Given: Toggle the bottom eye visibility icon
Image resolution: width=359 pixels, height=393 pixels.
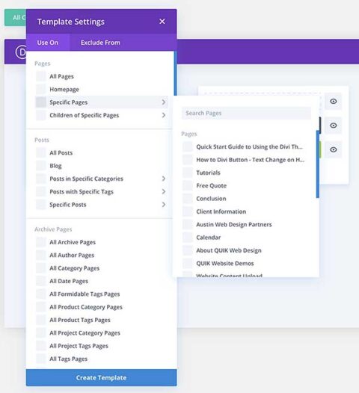Looking at the screenshot, I should tap(333, 149).
